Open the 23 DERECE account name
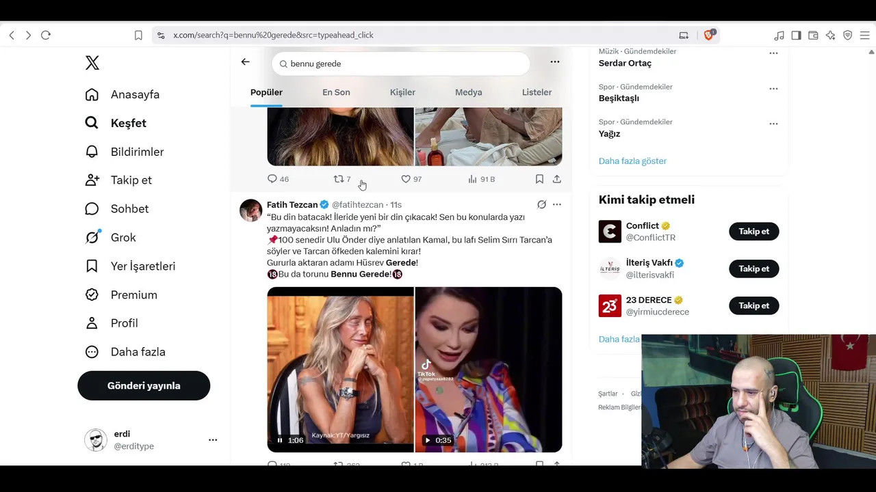The image size is (876, 492). click(650, 300)
